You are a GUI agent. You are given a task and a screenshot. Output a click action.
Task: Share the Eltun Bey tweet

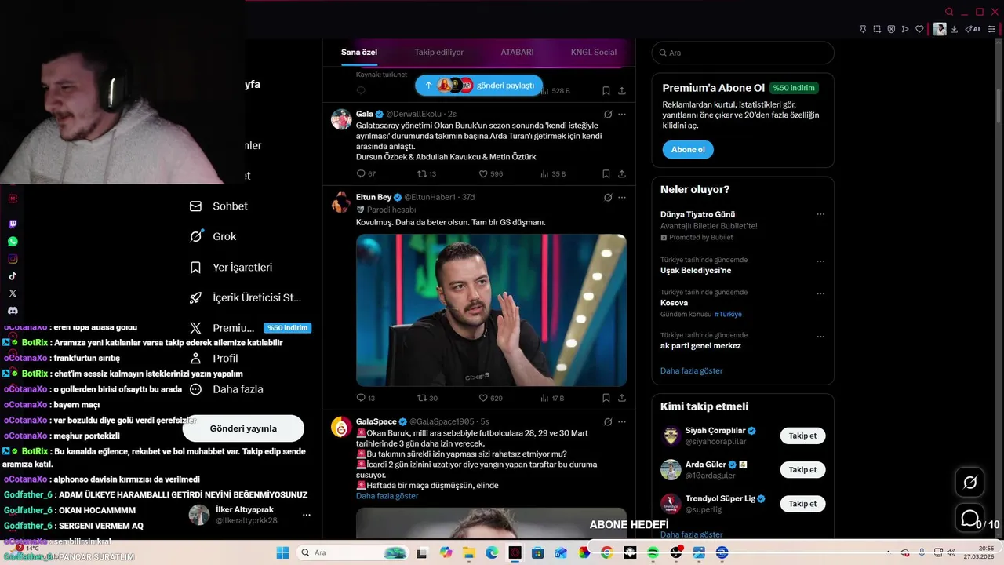[622, 399]
